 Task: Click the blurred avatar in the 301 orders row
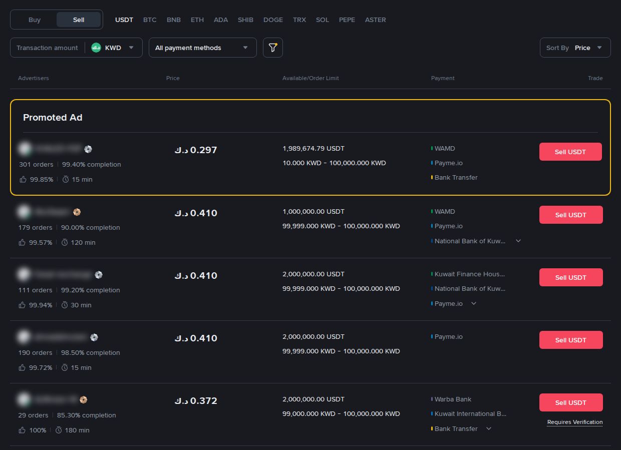[x=24, y=149]
